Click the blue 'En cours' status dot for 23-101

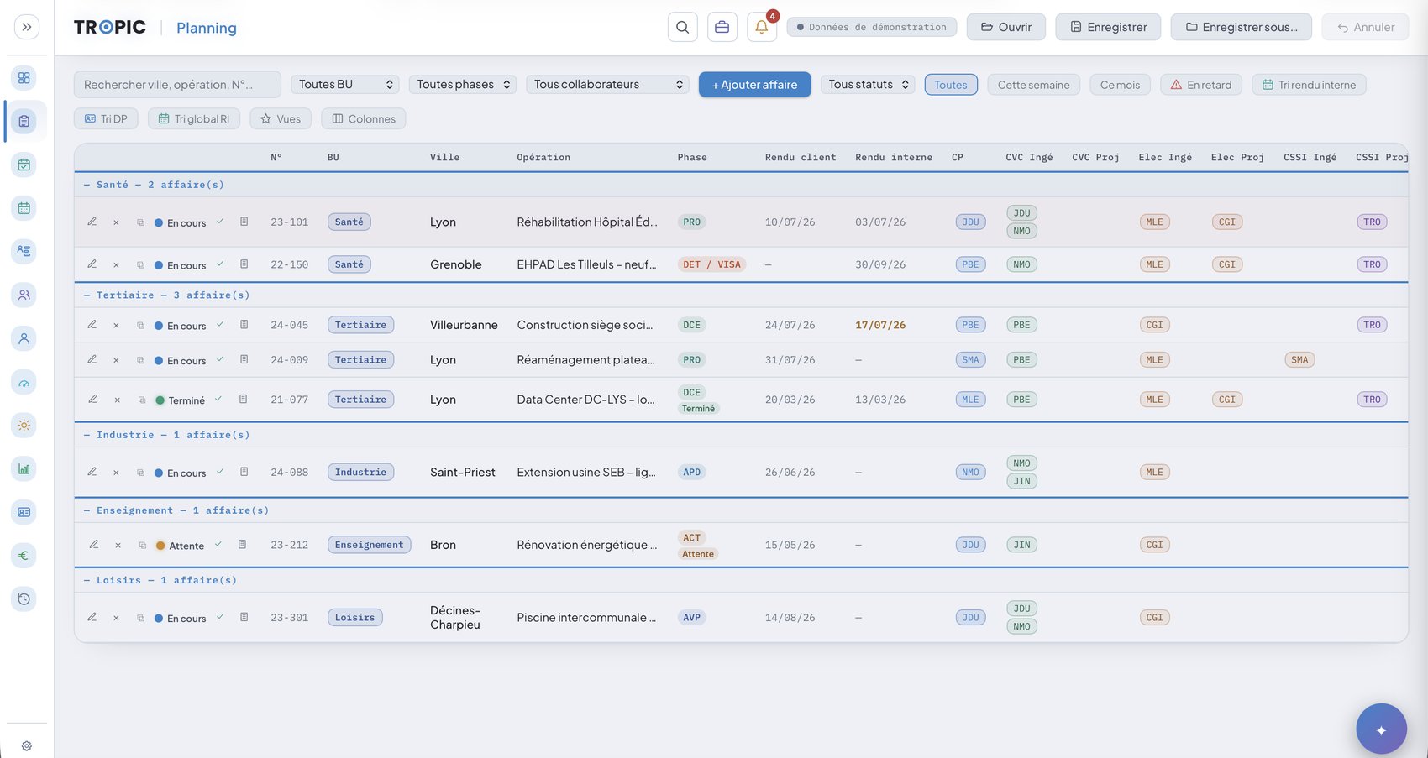pos(159,222)
